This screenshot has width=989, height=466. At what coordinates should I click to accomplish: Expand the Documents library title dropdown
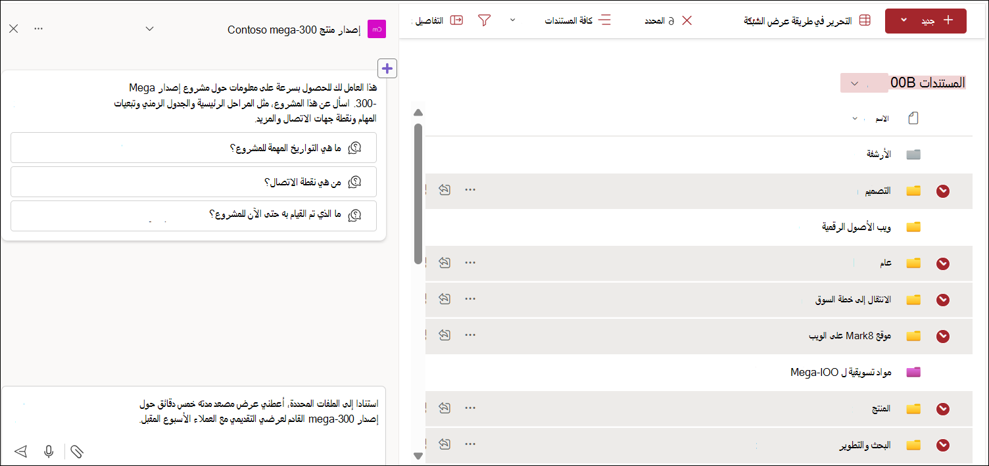pyautogui.click(x=855, y=83)
